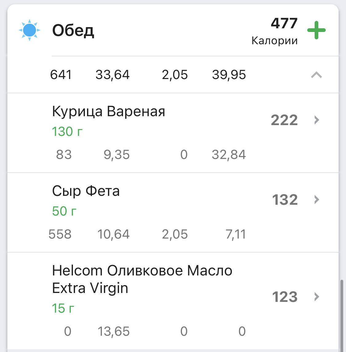
Task: Click the 39,95 summary value in totals row
Action: pyautogui.click(x=229, y=75)
